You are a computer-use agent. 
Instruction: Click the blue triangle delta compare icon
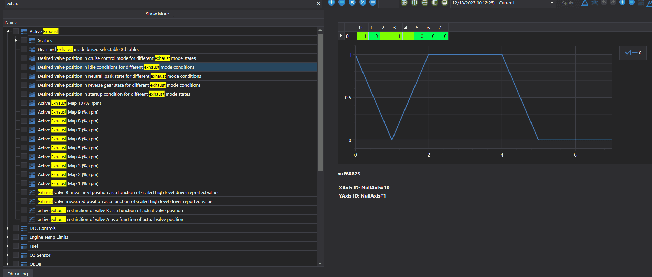[x=585, y=3]
